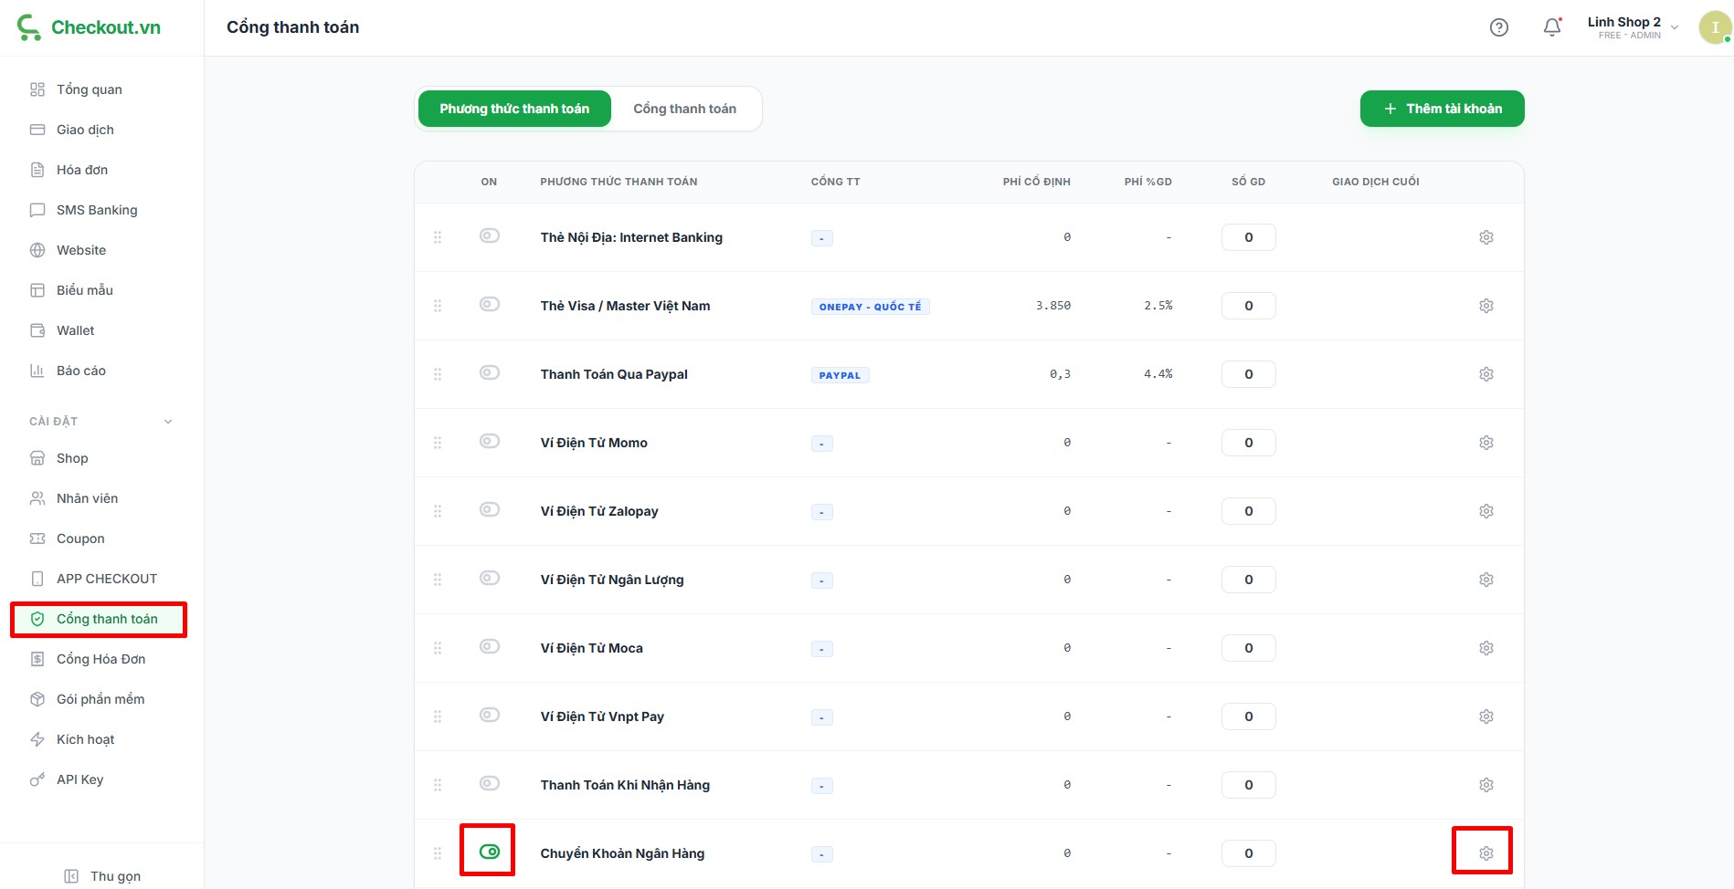Click the Checkout.vn logo
Screen dimensions: 1734x889
(x=89, y=27)
